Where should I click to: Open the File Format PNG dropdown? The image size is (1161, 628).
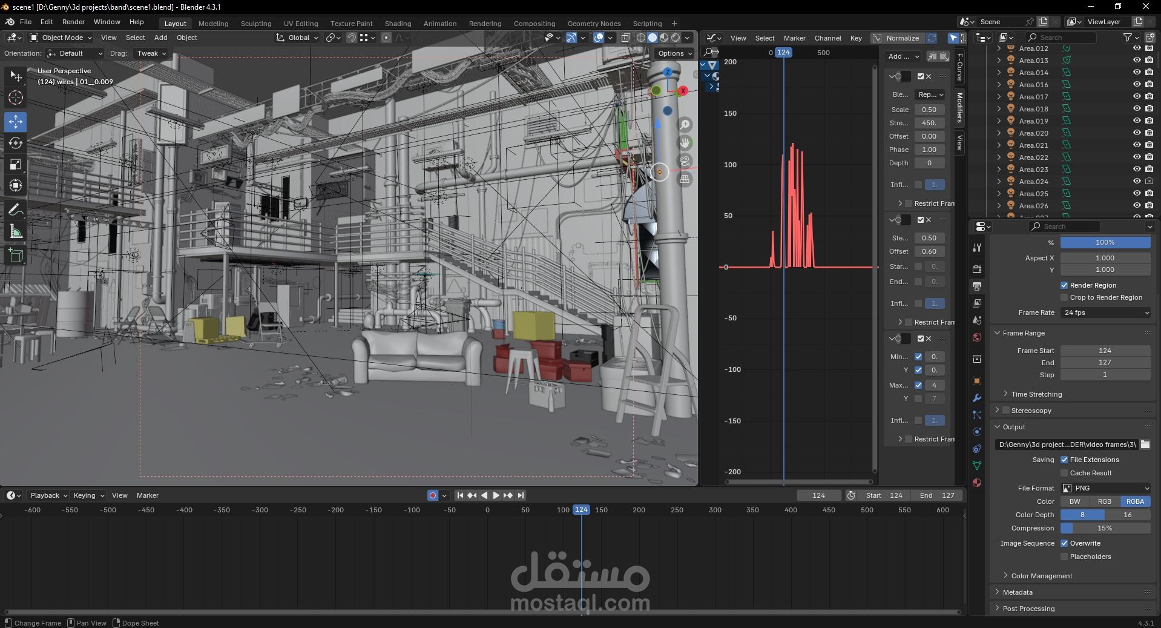(x=1105, y=488)
